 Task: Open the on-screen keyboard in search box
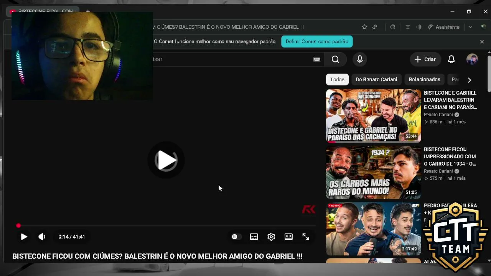(x=317, y=59)
